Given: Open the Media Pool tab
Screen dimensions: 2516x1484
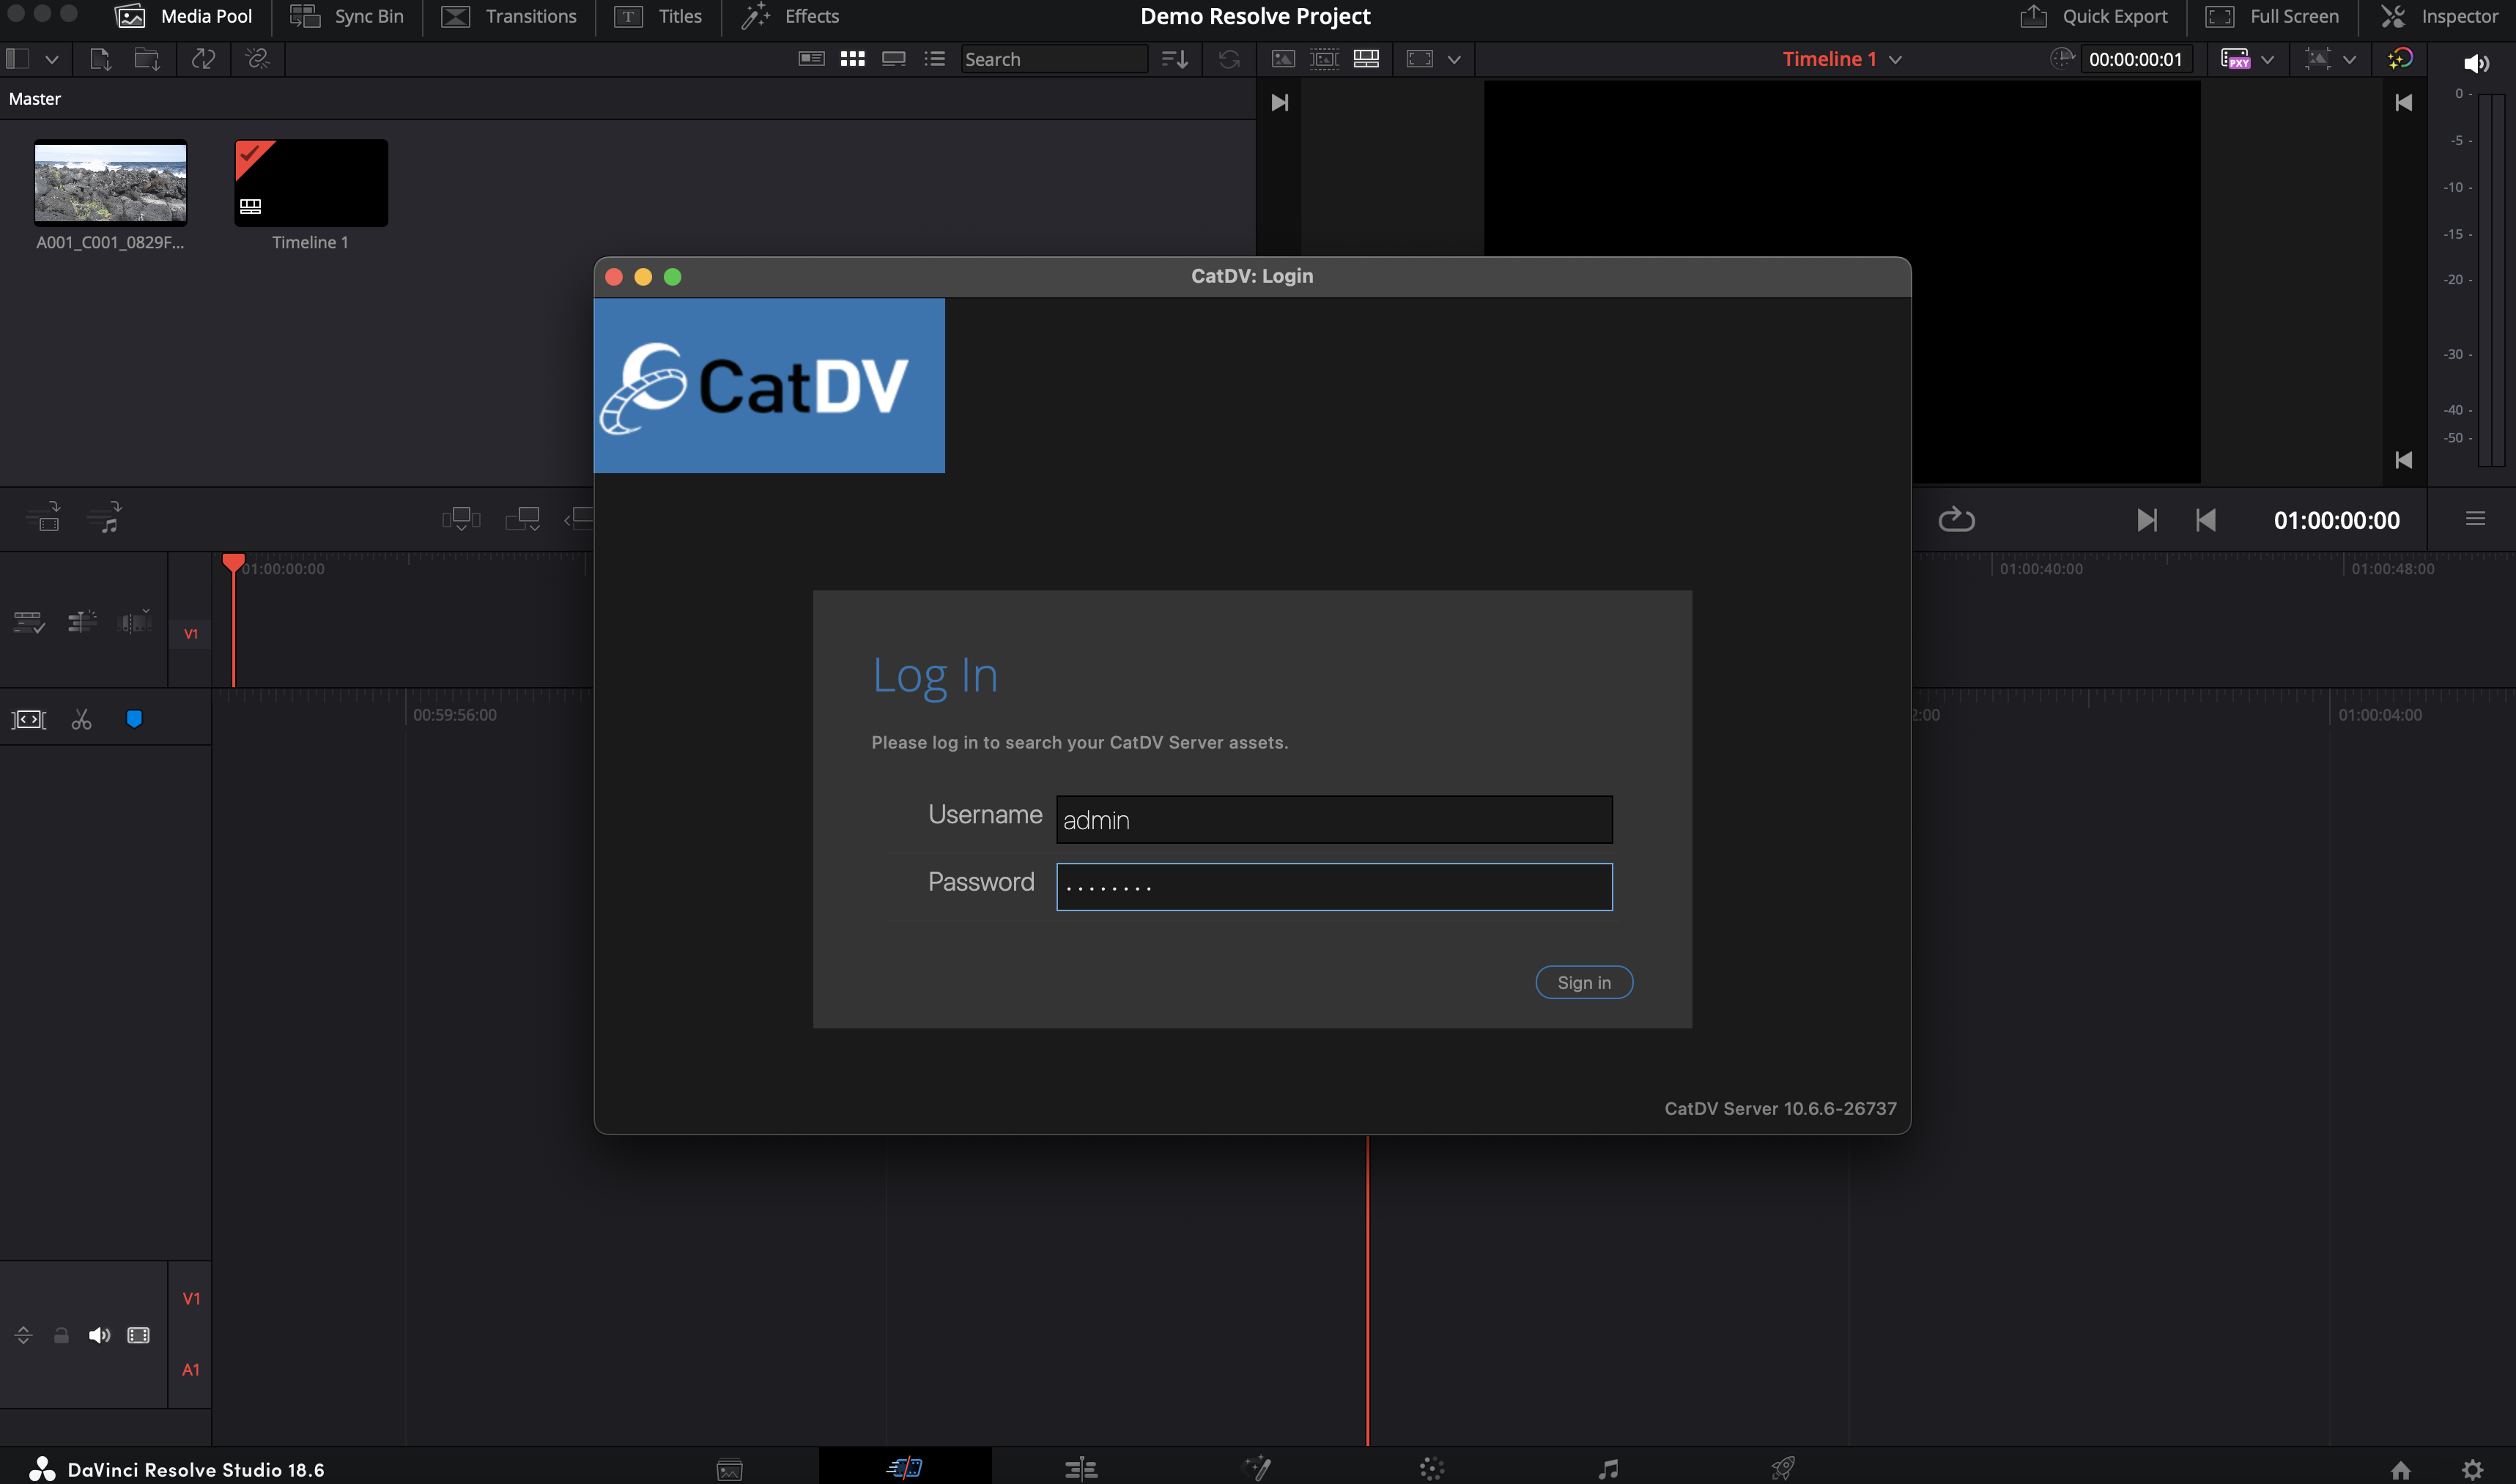Looking at the screenshot, I should tap(184, 16).
